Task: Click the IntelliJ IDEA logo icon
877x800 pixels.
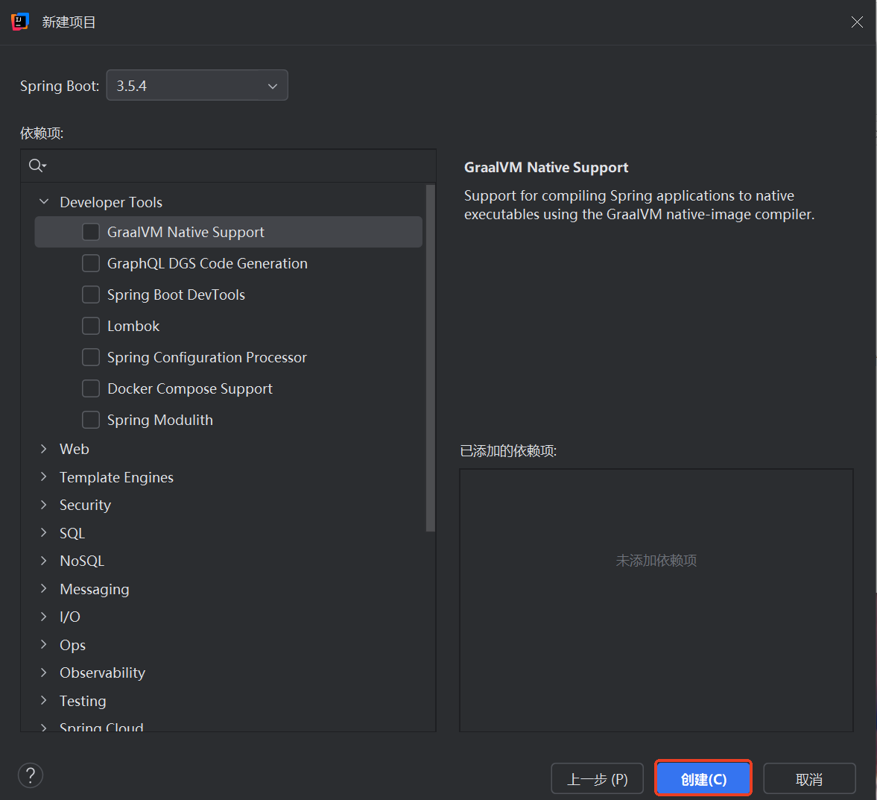Action: pyautogui.click(x=20, y=22)
